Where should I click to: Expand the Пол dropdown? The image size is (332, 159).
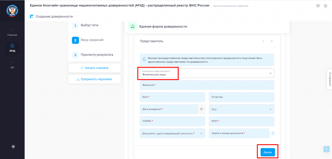241,109
